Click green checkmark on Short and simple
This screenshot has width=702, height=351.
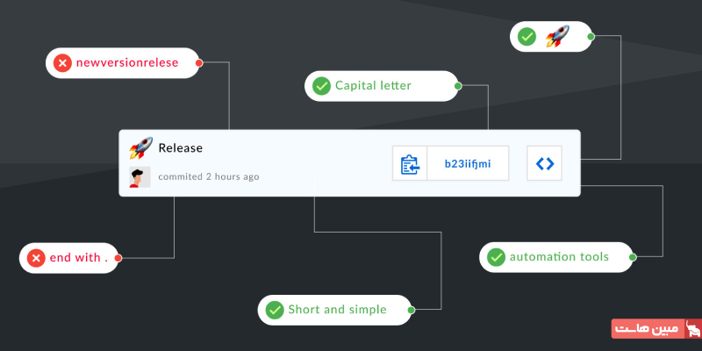point(275,309)
